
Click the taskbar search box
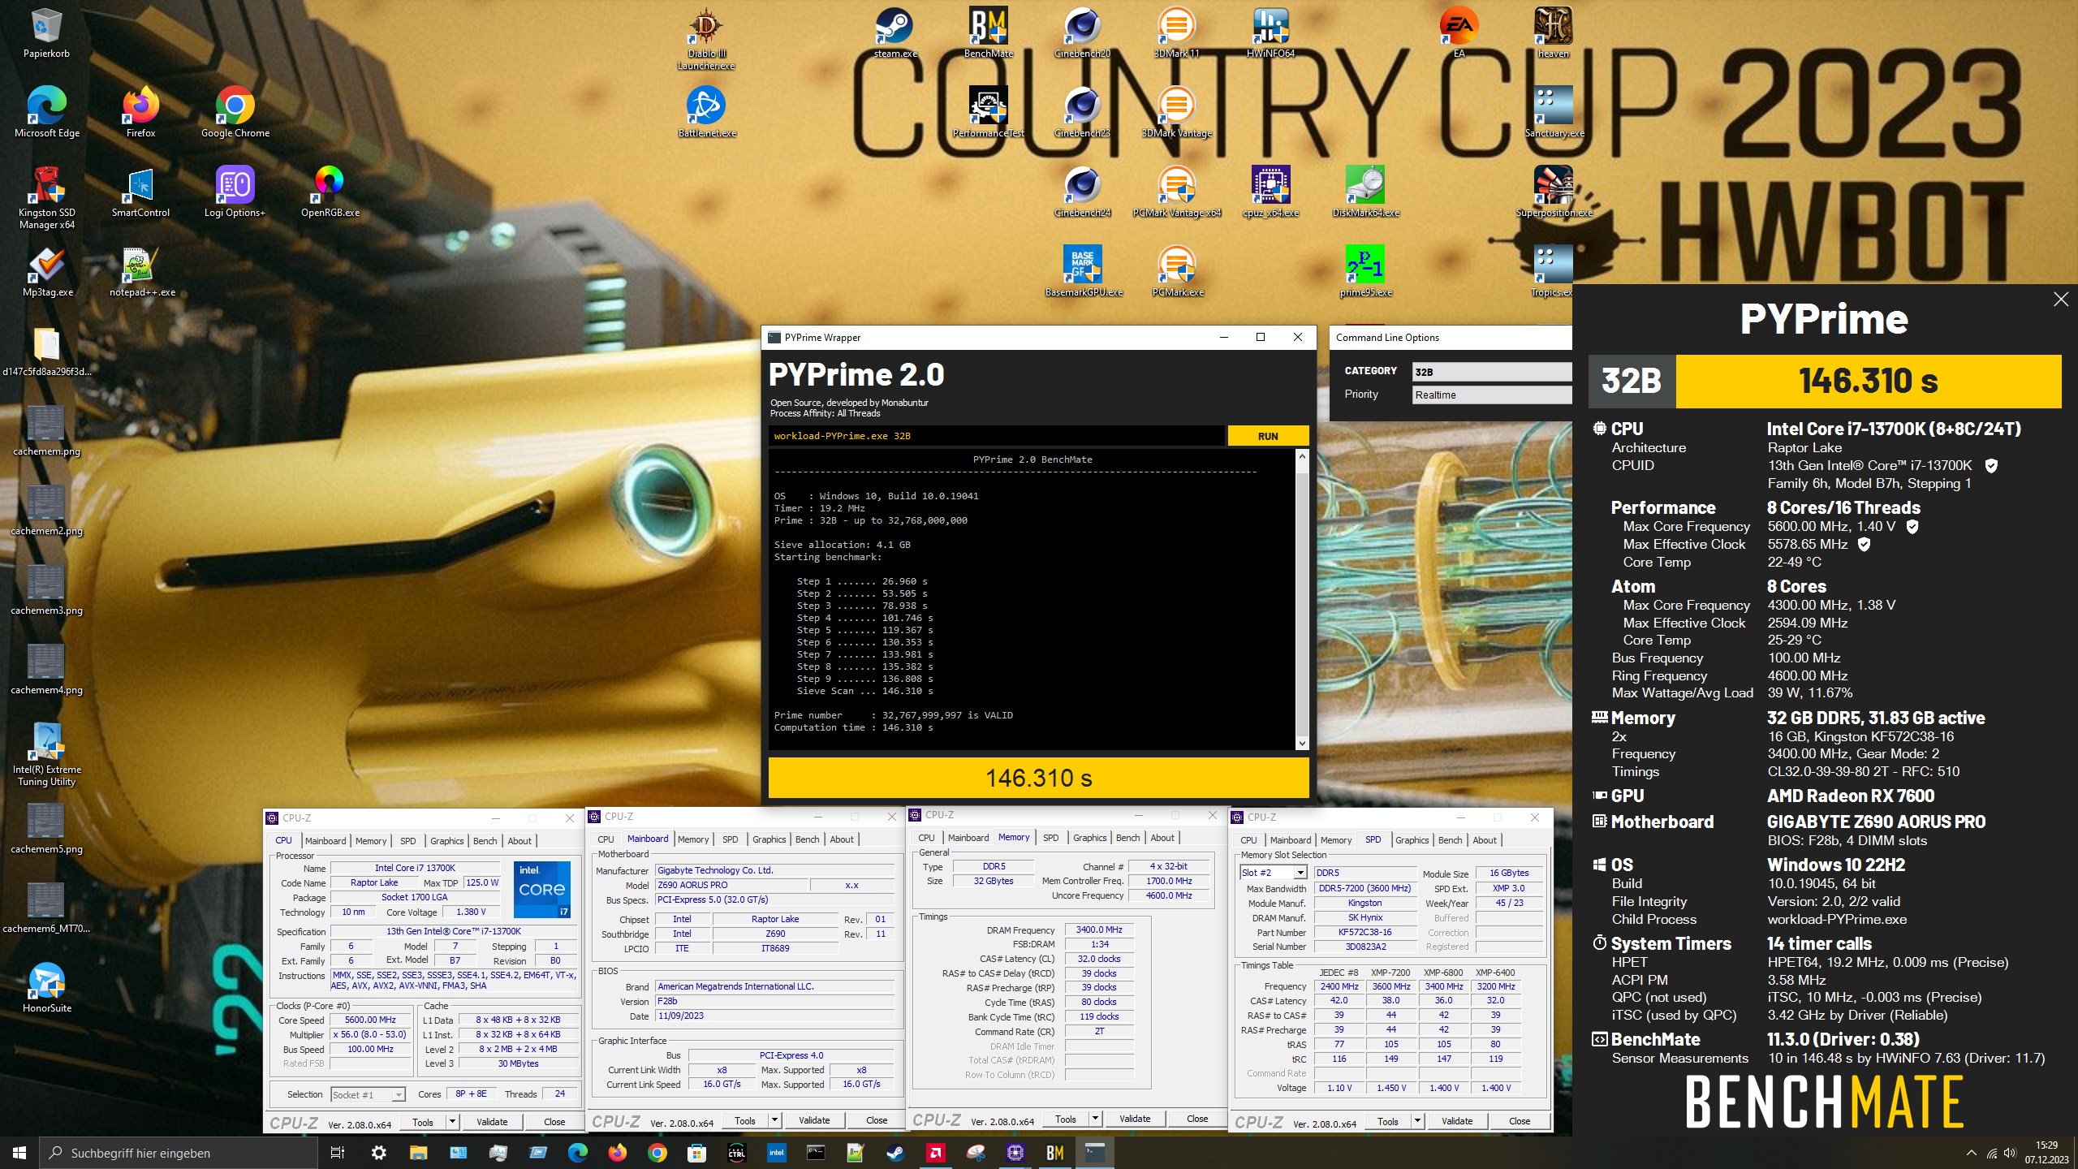coord(179,1153)
